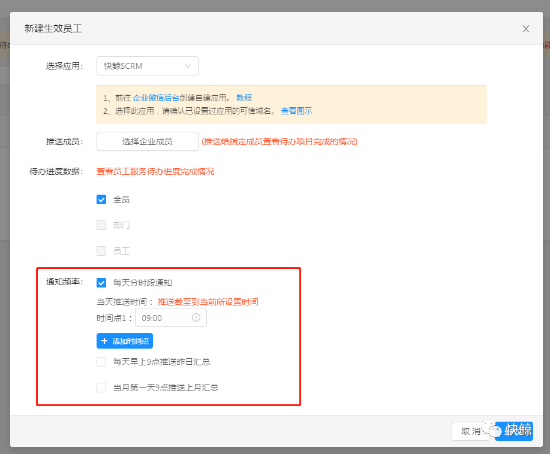The height and width of the screenshot is (454, 550).
Task: Open the 教程 tutorial link
Action: tap(244, 98)
